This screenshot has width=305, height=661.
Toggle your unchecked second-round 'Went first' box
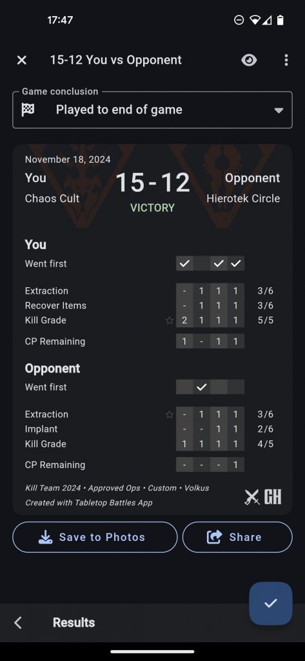click(x=202, y=263)
